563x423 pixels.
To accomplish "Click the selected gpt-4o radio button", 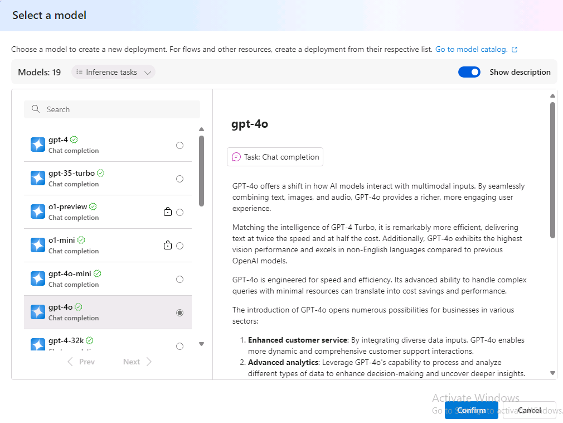I will (180, 313).
